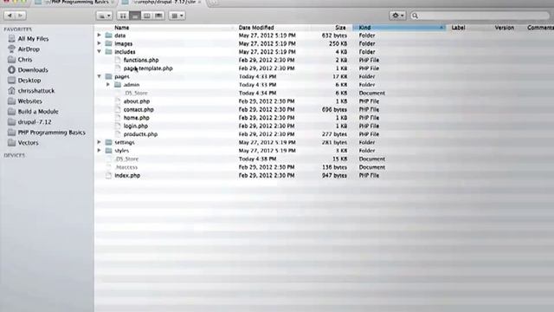Viewport: 554px width, 312px height.
Task: Open the path dropdown in the toolbar
Action: point(104,16)
